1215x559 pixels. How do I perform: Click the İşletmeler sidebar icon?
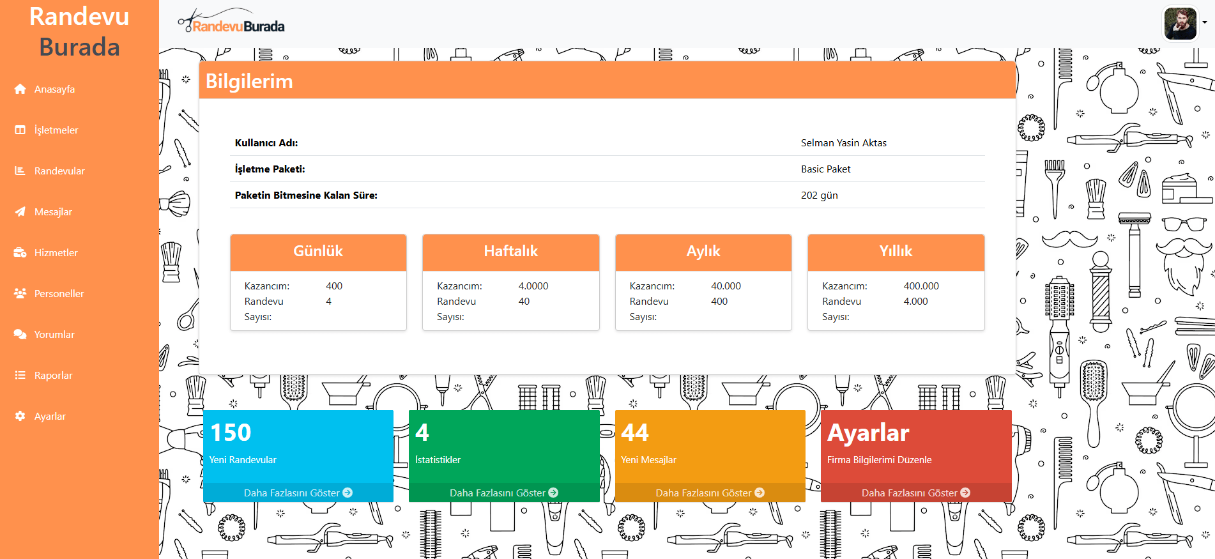point(20,130)
